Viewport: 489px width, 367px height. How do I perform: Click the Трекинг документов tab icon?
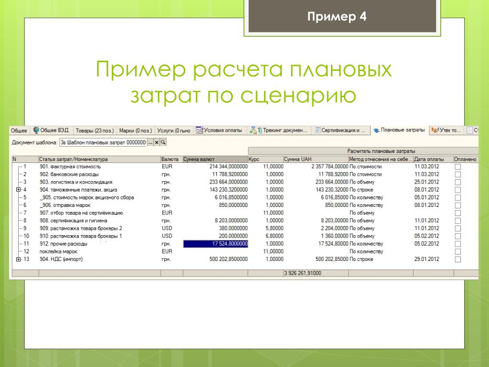(255, 130)
